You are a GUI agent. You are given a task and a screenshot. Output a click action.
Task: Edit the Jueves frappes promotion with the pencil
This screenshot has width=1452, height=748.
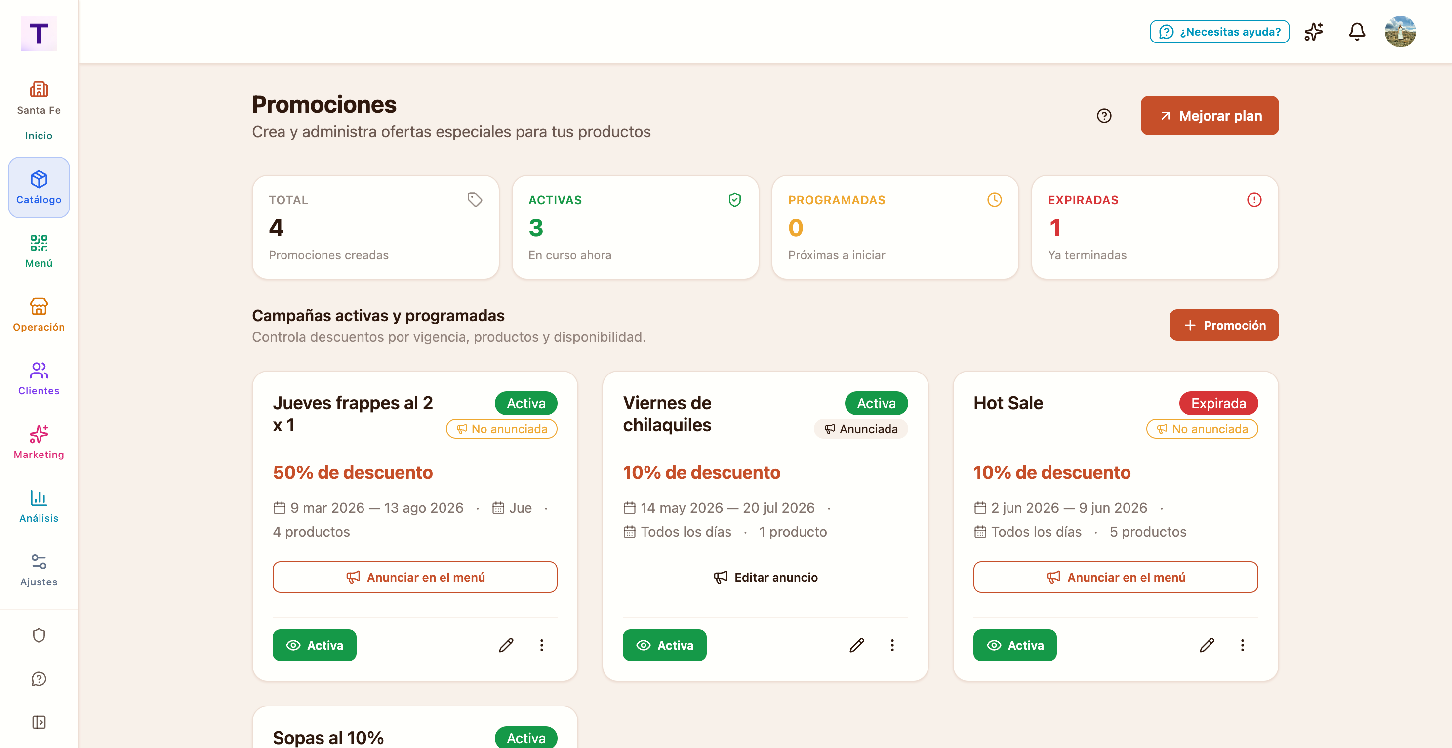coord(506,645)
